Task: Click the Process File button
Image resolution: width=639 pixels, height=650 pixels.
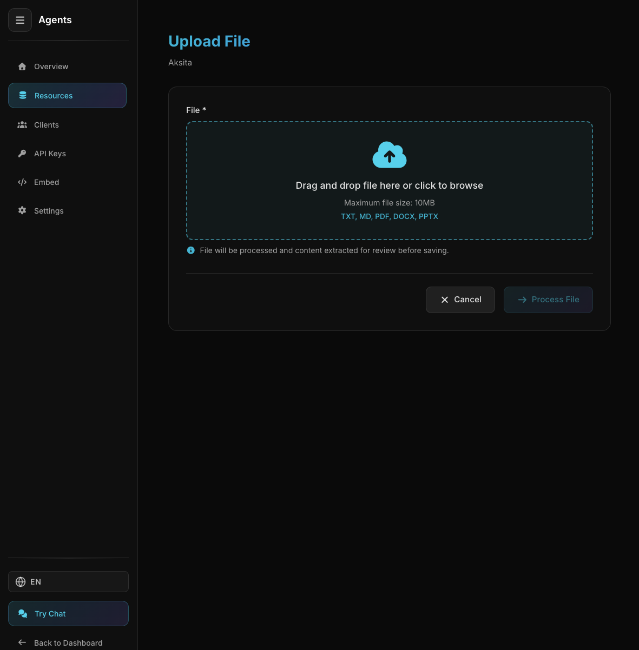Action: pos(548,300)
